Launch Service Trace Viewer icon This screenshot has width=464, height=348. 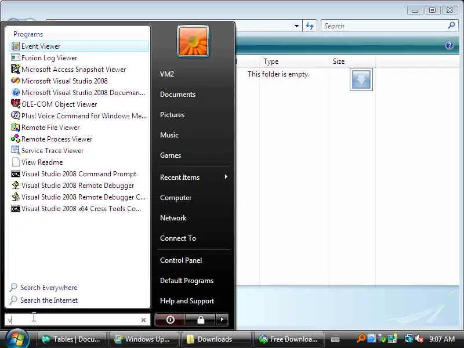(x=16, y=150)
